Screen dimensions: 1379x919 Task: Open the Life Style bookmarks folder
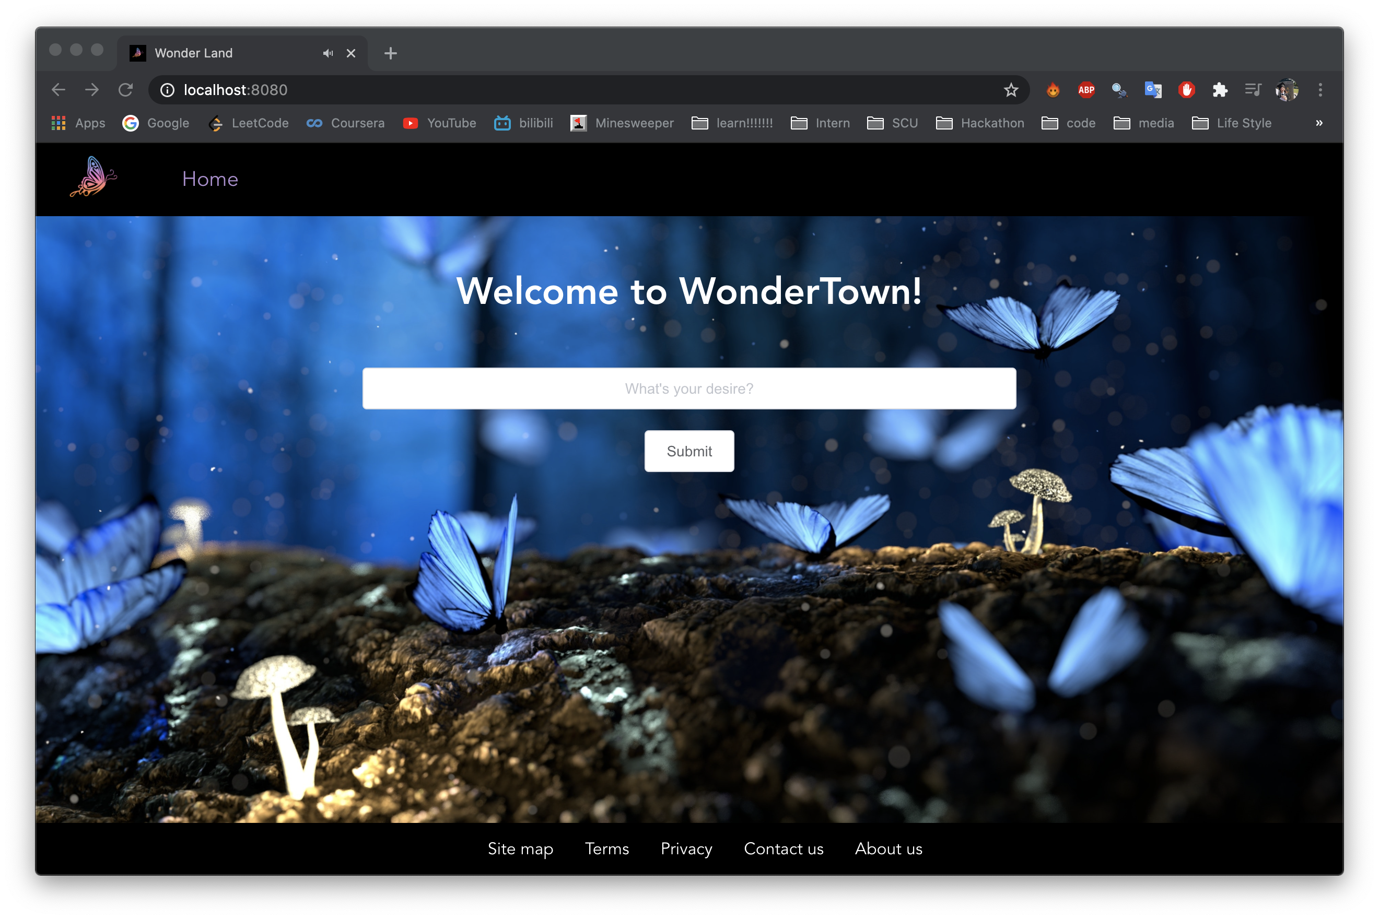1231,123
